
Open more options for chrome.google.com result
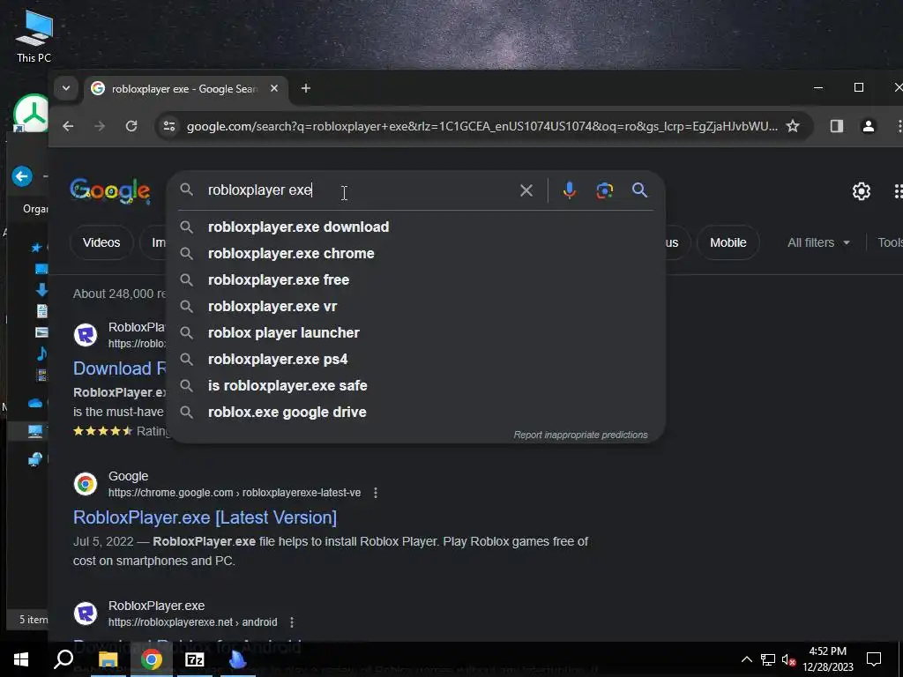coord(376,493)
